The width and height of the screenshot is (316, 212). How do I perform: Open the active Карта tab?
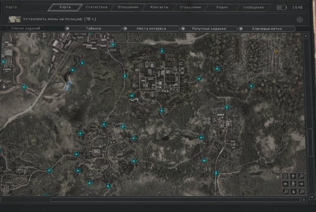tap(65, 7)
